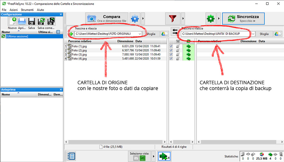Close the Configurazione panel

coord(61,14)
